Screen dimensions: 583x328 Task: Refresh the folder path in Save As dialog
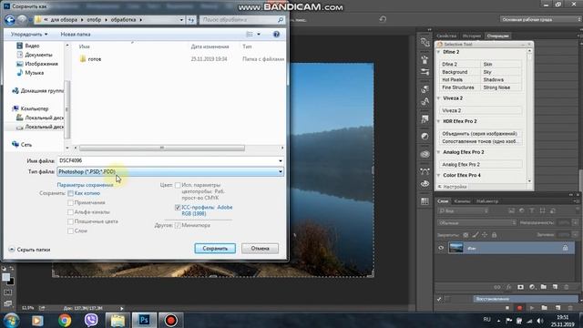pos(191,20)
